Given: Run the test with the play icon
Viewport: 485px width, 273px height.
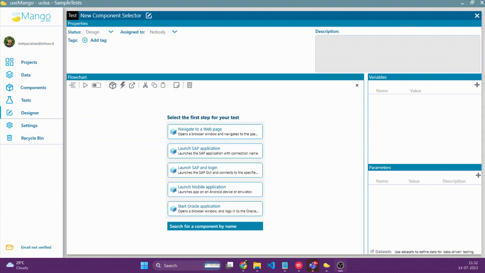Looking at the screenshot, I should (85, 85).
